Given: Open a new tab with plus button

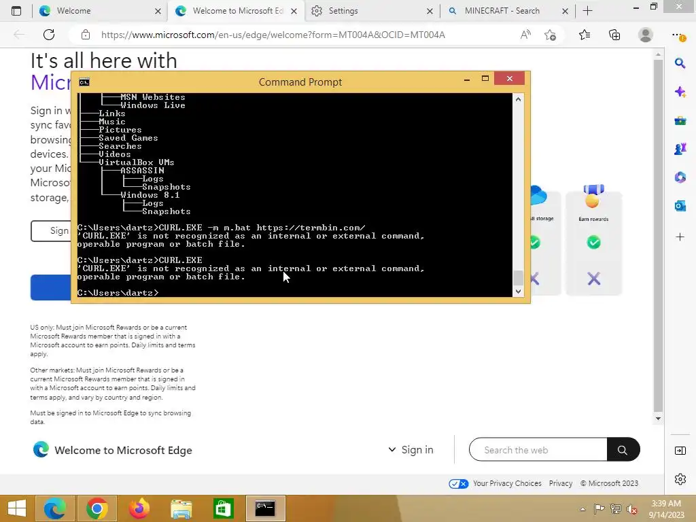Looking at the screenshot, I should [x=587, y=11].
